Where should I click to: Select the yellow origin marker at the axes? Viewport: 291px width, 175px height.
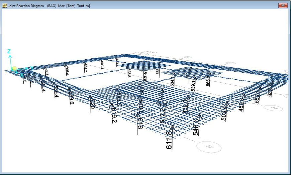tap(14, 69)
